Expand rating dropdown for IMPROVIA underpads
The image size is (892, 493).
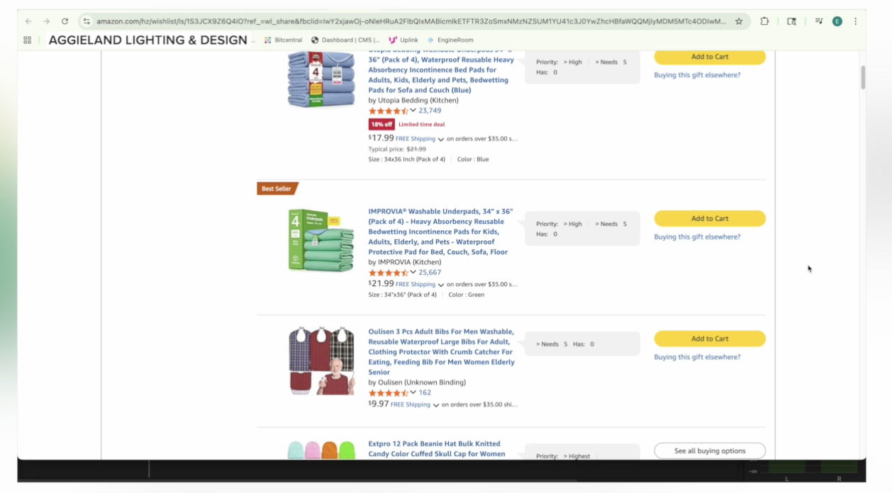click(413, 272)
